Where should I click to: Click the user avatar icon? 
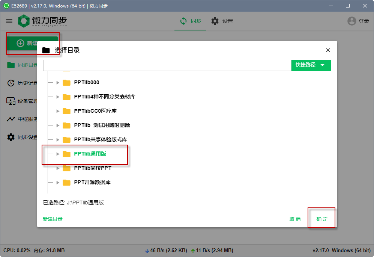pos(351,21)
